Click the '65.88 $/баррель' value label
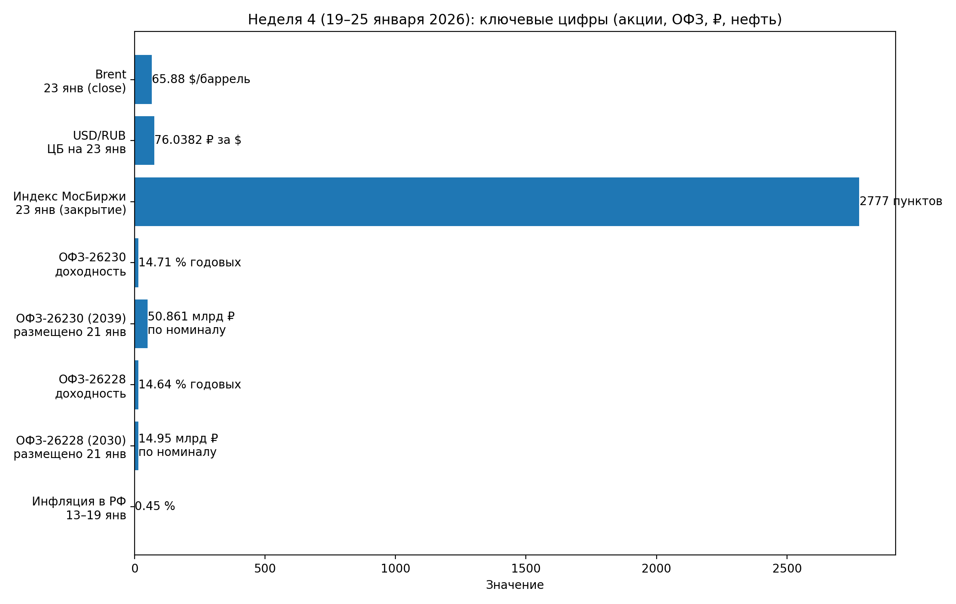 (201, 79)
